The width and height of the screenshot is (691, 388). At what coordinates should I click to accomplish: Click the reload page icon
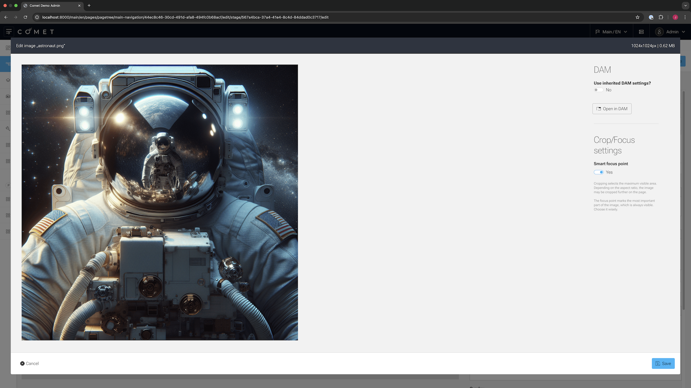pos(25,17)
